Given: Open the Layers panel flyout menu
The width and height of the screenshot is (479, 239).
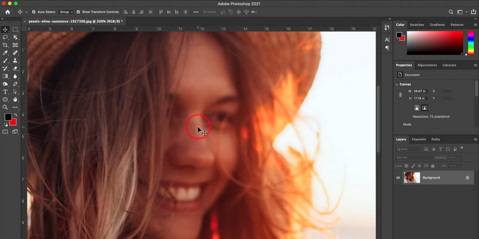Looking at the screenshot, I should click(x=475, y=139).
